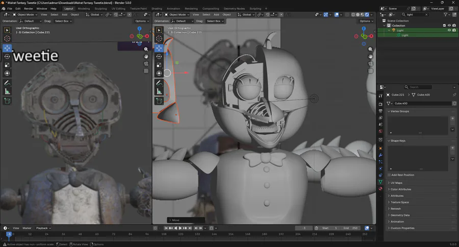This screenshot has height=247, width=459.
Task: Toggle camera view icon in left viewport
Action: [146, 64]
